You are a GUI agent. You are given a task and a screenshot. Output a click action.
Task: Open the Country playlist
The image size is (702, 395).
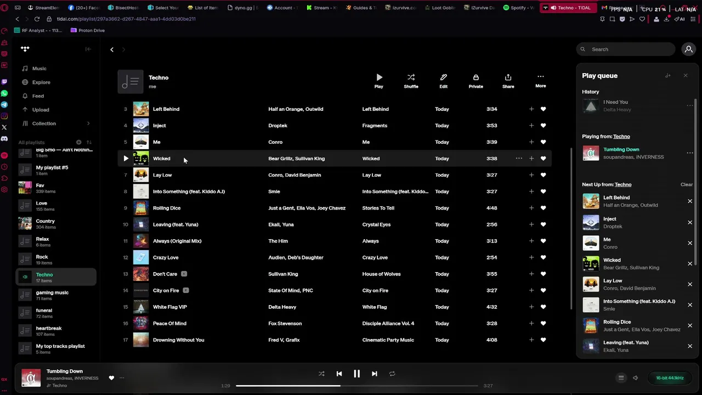click(x=56, y=224)
